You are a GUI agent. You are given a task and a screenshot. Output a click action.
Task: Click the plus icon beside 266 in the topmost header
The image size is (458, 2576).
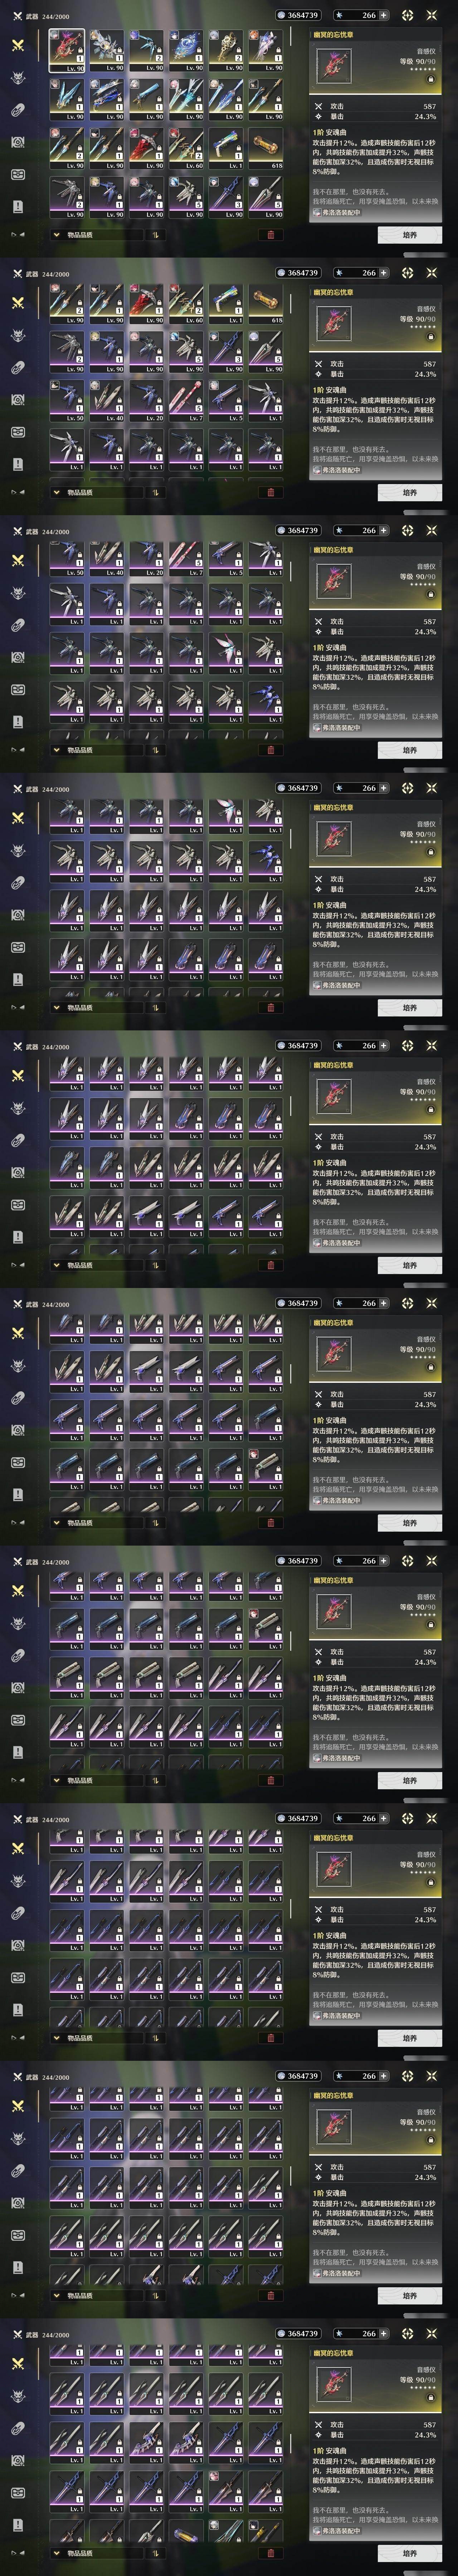(383, 15)
